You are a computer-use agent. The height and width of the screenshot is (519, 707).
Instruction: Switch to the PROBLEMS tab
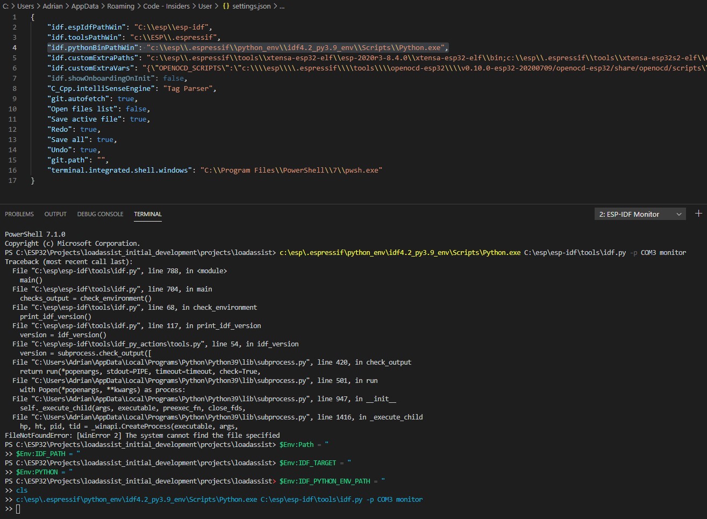(x=19, y=214)
